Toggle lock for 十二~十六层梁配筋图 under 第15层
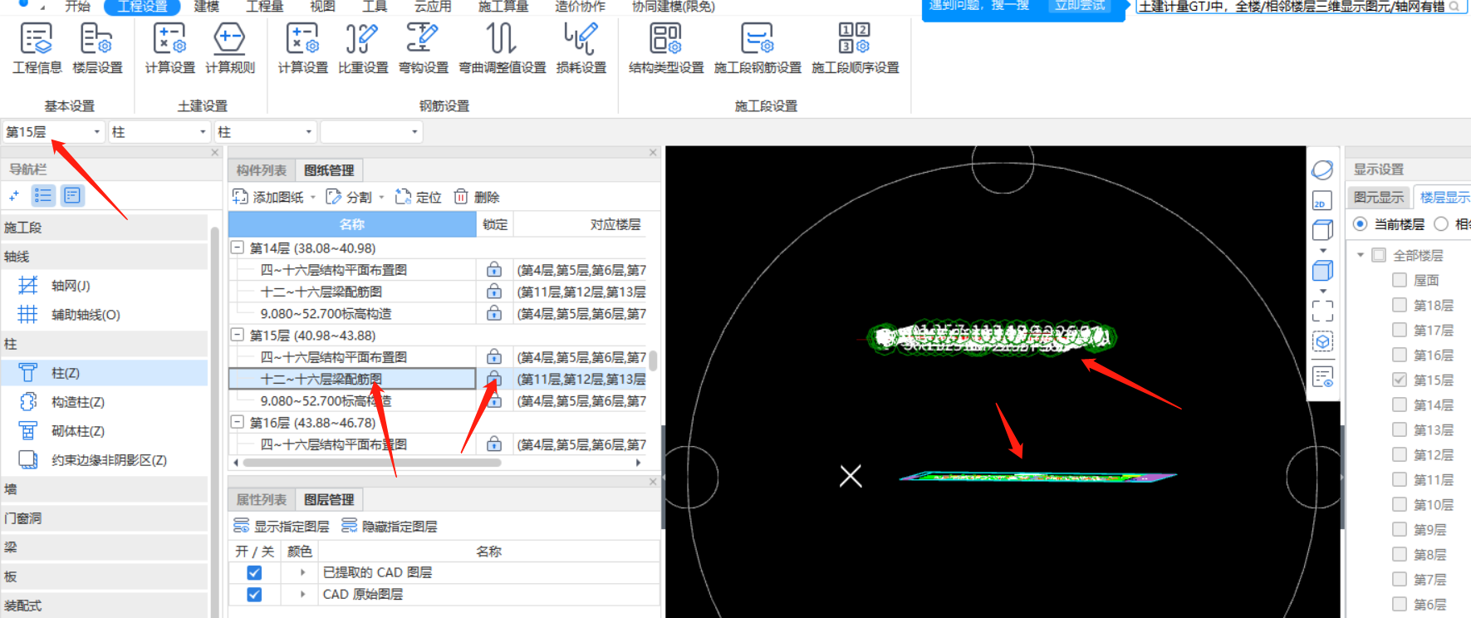The width and height of the screenshot is (1471, 618). click(x=494, y=379)
